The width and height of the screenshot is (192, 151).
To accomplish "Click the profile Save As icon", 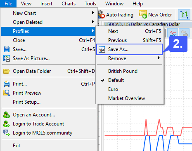I will point(102,49).
